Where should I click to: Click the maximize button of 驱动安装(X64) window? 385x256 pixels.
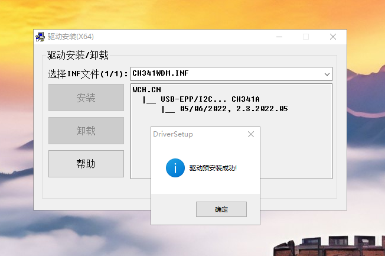click(306, 37)
